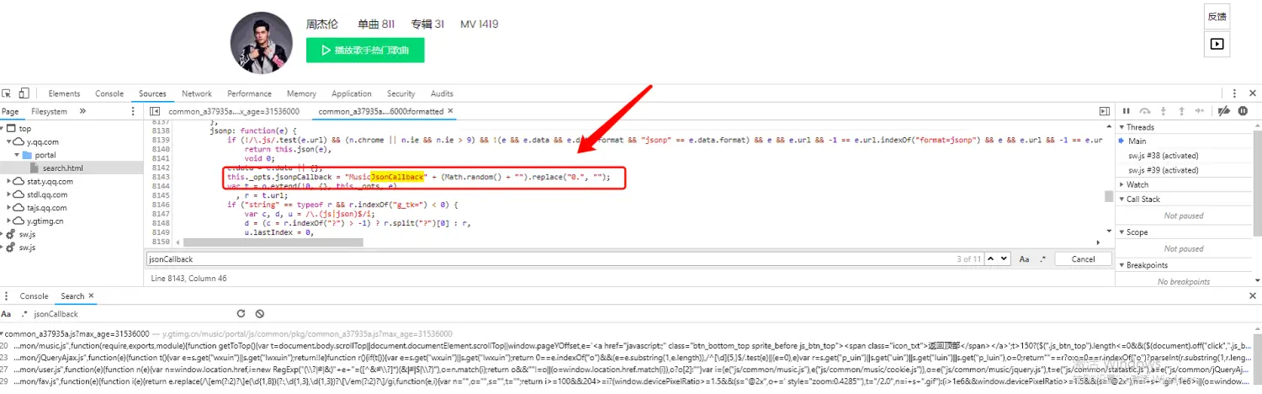This screenshot has width=1262, height=394.
Task: Switch to the Memory tab
Action: (x=301, y=93)
